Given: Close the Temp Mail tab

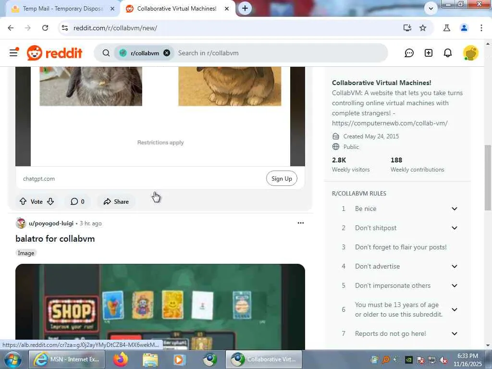Looking at the screenshot, I should tap(112, 9).
